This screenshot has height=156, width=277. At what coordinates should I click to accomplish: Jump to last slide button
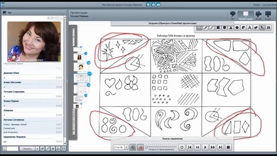pos(220,147)
